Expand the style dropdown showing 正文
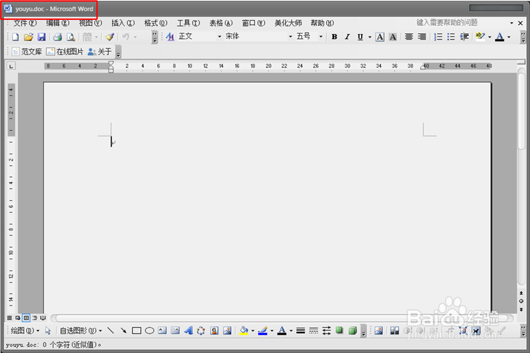Viewport: 530px width, 353px height. tap(219, 36)
